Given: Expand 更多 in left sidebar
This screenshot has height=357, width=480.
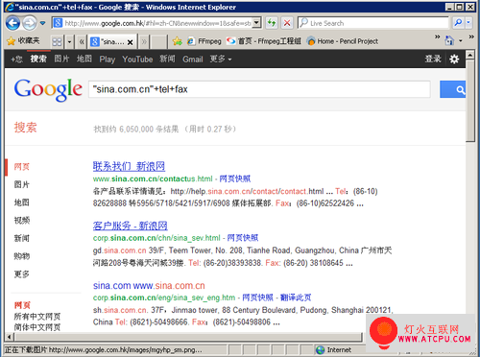Looking at the screenshot, I should 22,274.
